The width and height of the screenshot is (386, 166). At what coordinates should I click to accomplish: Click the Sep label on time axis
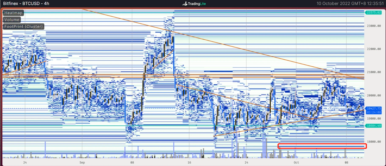click(82, 163)
